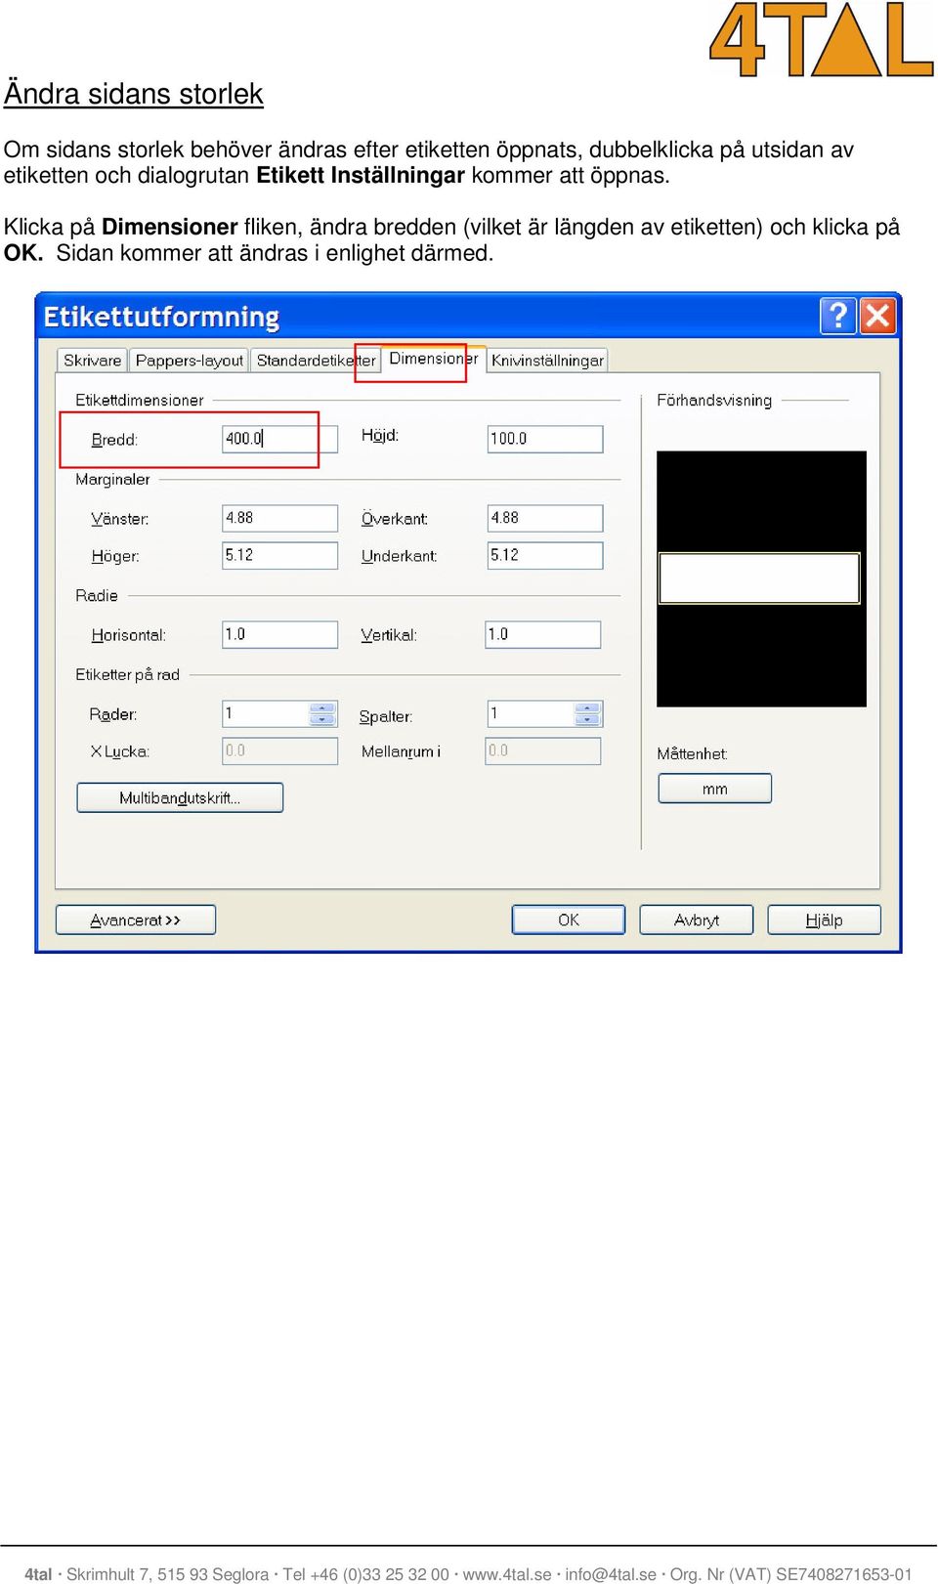This screenshot has width=938, height=1584.
Task: Open Hjälp button
Action: tap(824, 920)
